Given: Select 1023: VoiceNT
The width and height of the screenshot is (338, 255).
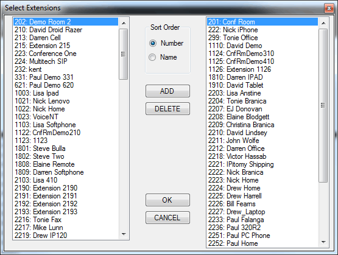Looking at the screenshot, I should point(66,117).
